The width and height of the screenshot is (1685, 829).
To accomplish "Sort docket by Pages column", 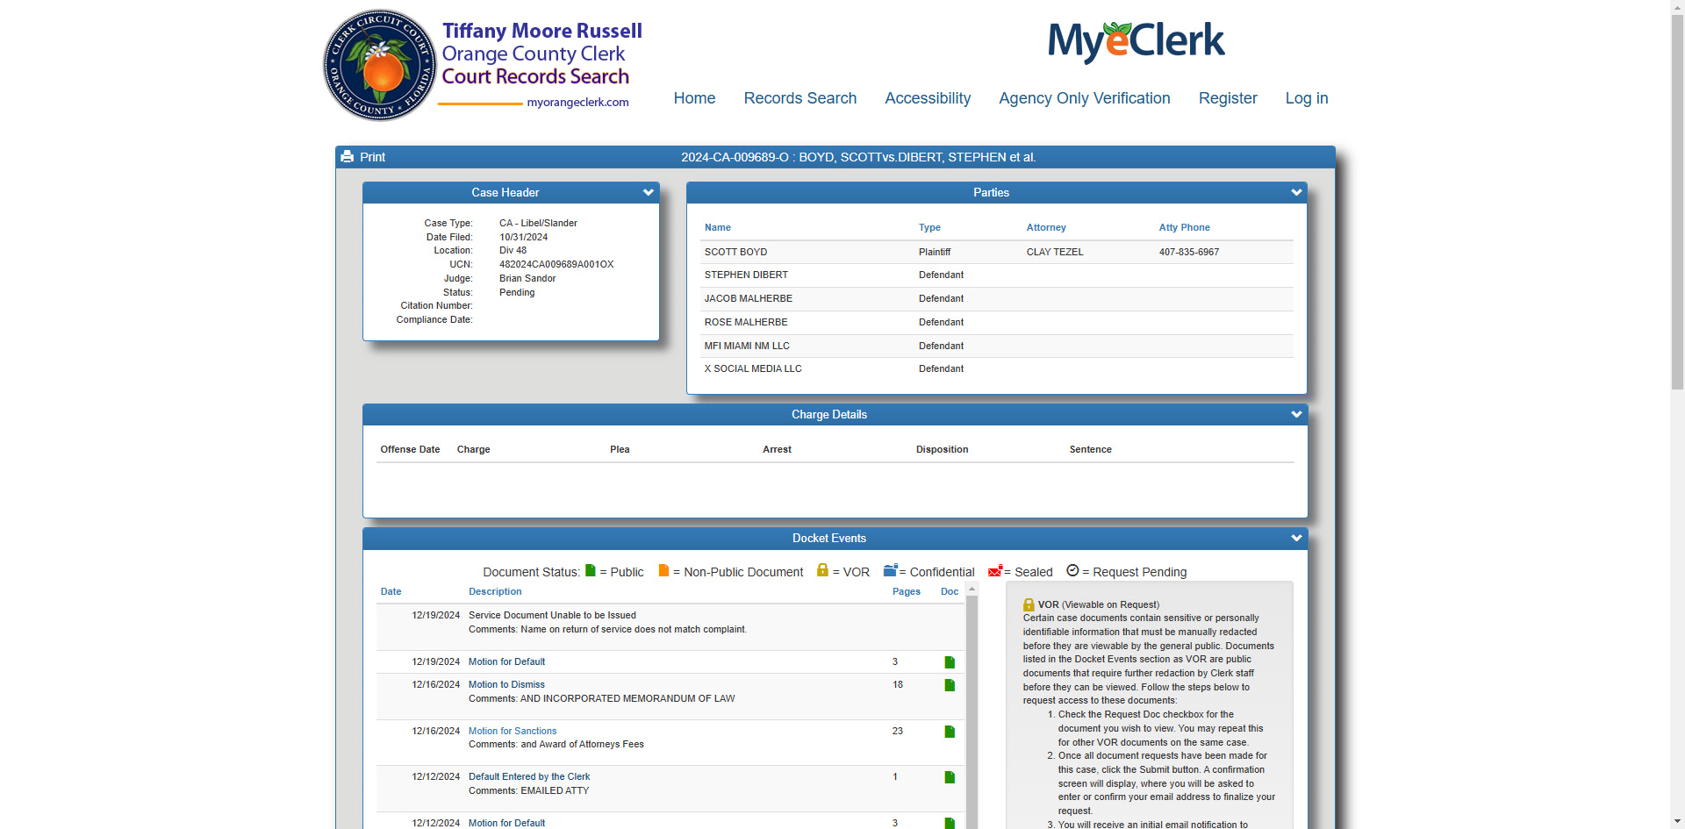I will 906,591.
